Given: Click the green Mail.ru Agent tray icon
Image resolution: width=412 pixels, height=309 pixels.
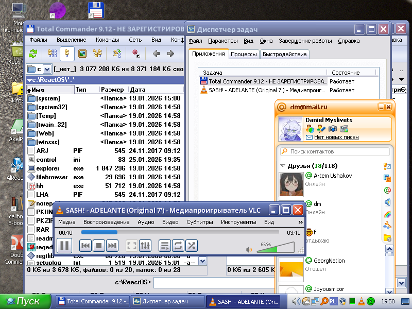Looking at the screenshot, I should tap(371, 301).
